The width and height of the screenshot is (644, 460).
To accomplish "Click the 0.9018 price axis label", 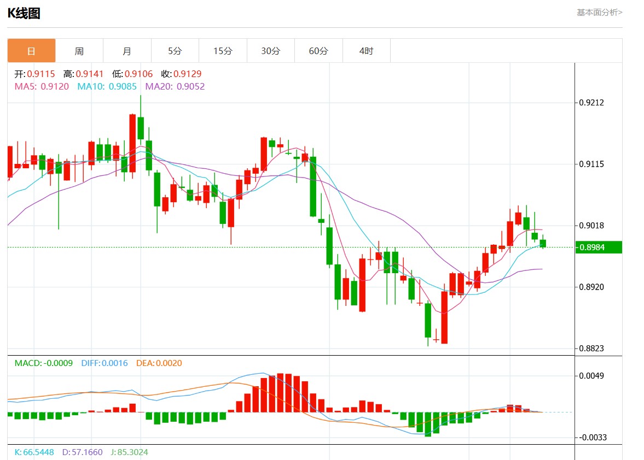I will point(591,226).
